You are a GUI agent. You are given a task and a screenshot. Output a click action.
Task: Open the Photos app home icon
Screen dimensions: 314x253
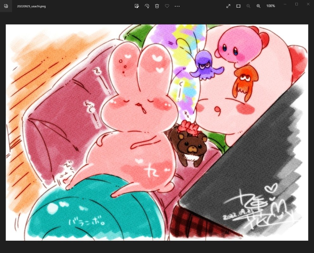point(6,6)
